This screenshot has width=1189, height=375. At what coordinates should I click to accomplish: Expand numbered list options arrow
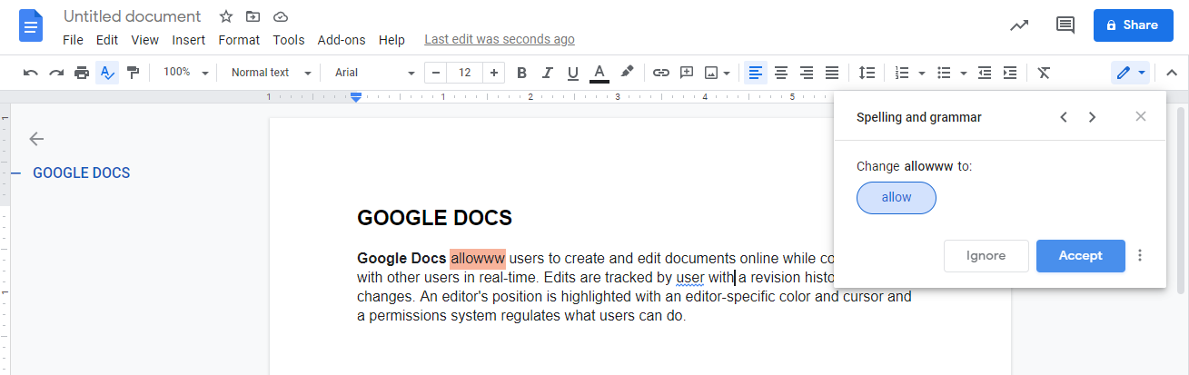point(921,73)
